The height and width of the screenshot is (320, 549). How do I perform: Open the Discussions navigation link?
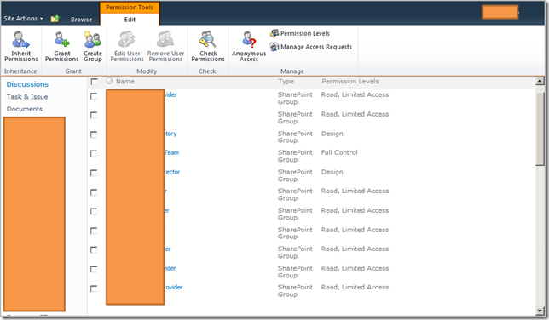point(27,84)
